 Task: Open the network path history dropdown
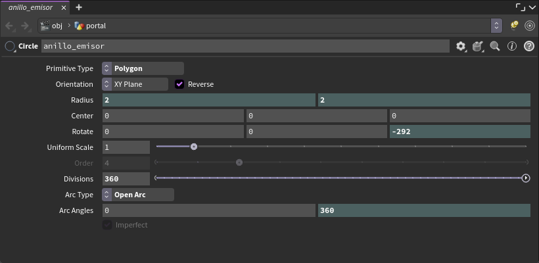tap(496, 26)
